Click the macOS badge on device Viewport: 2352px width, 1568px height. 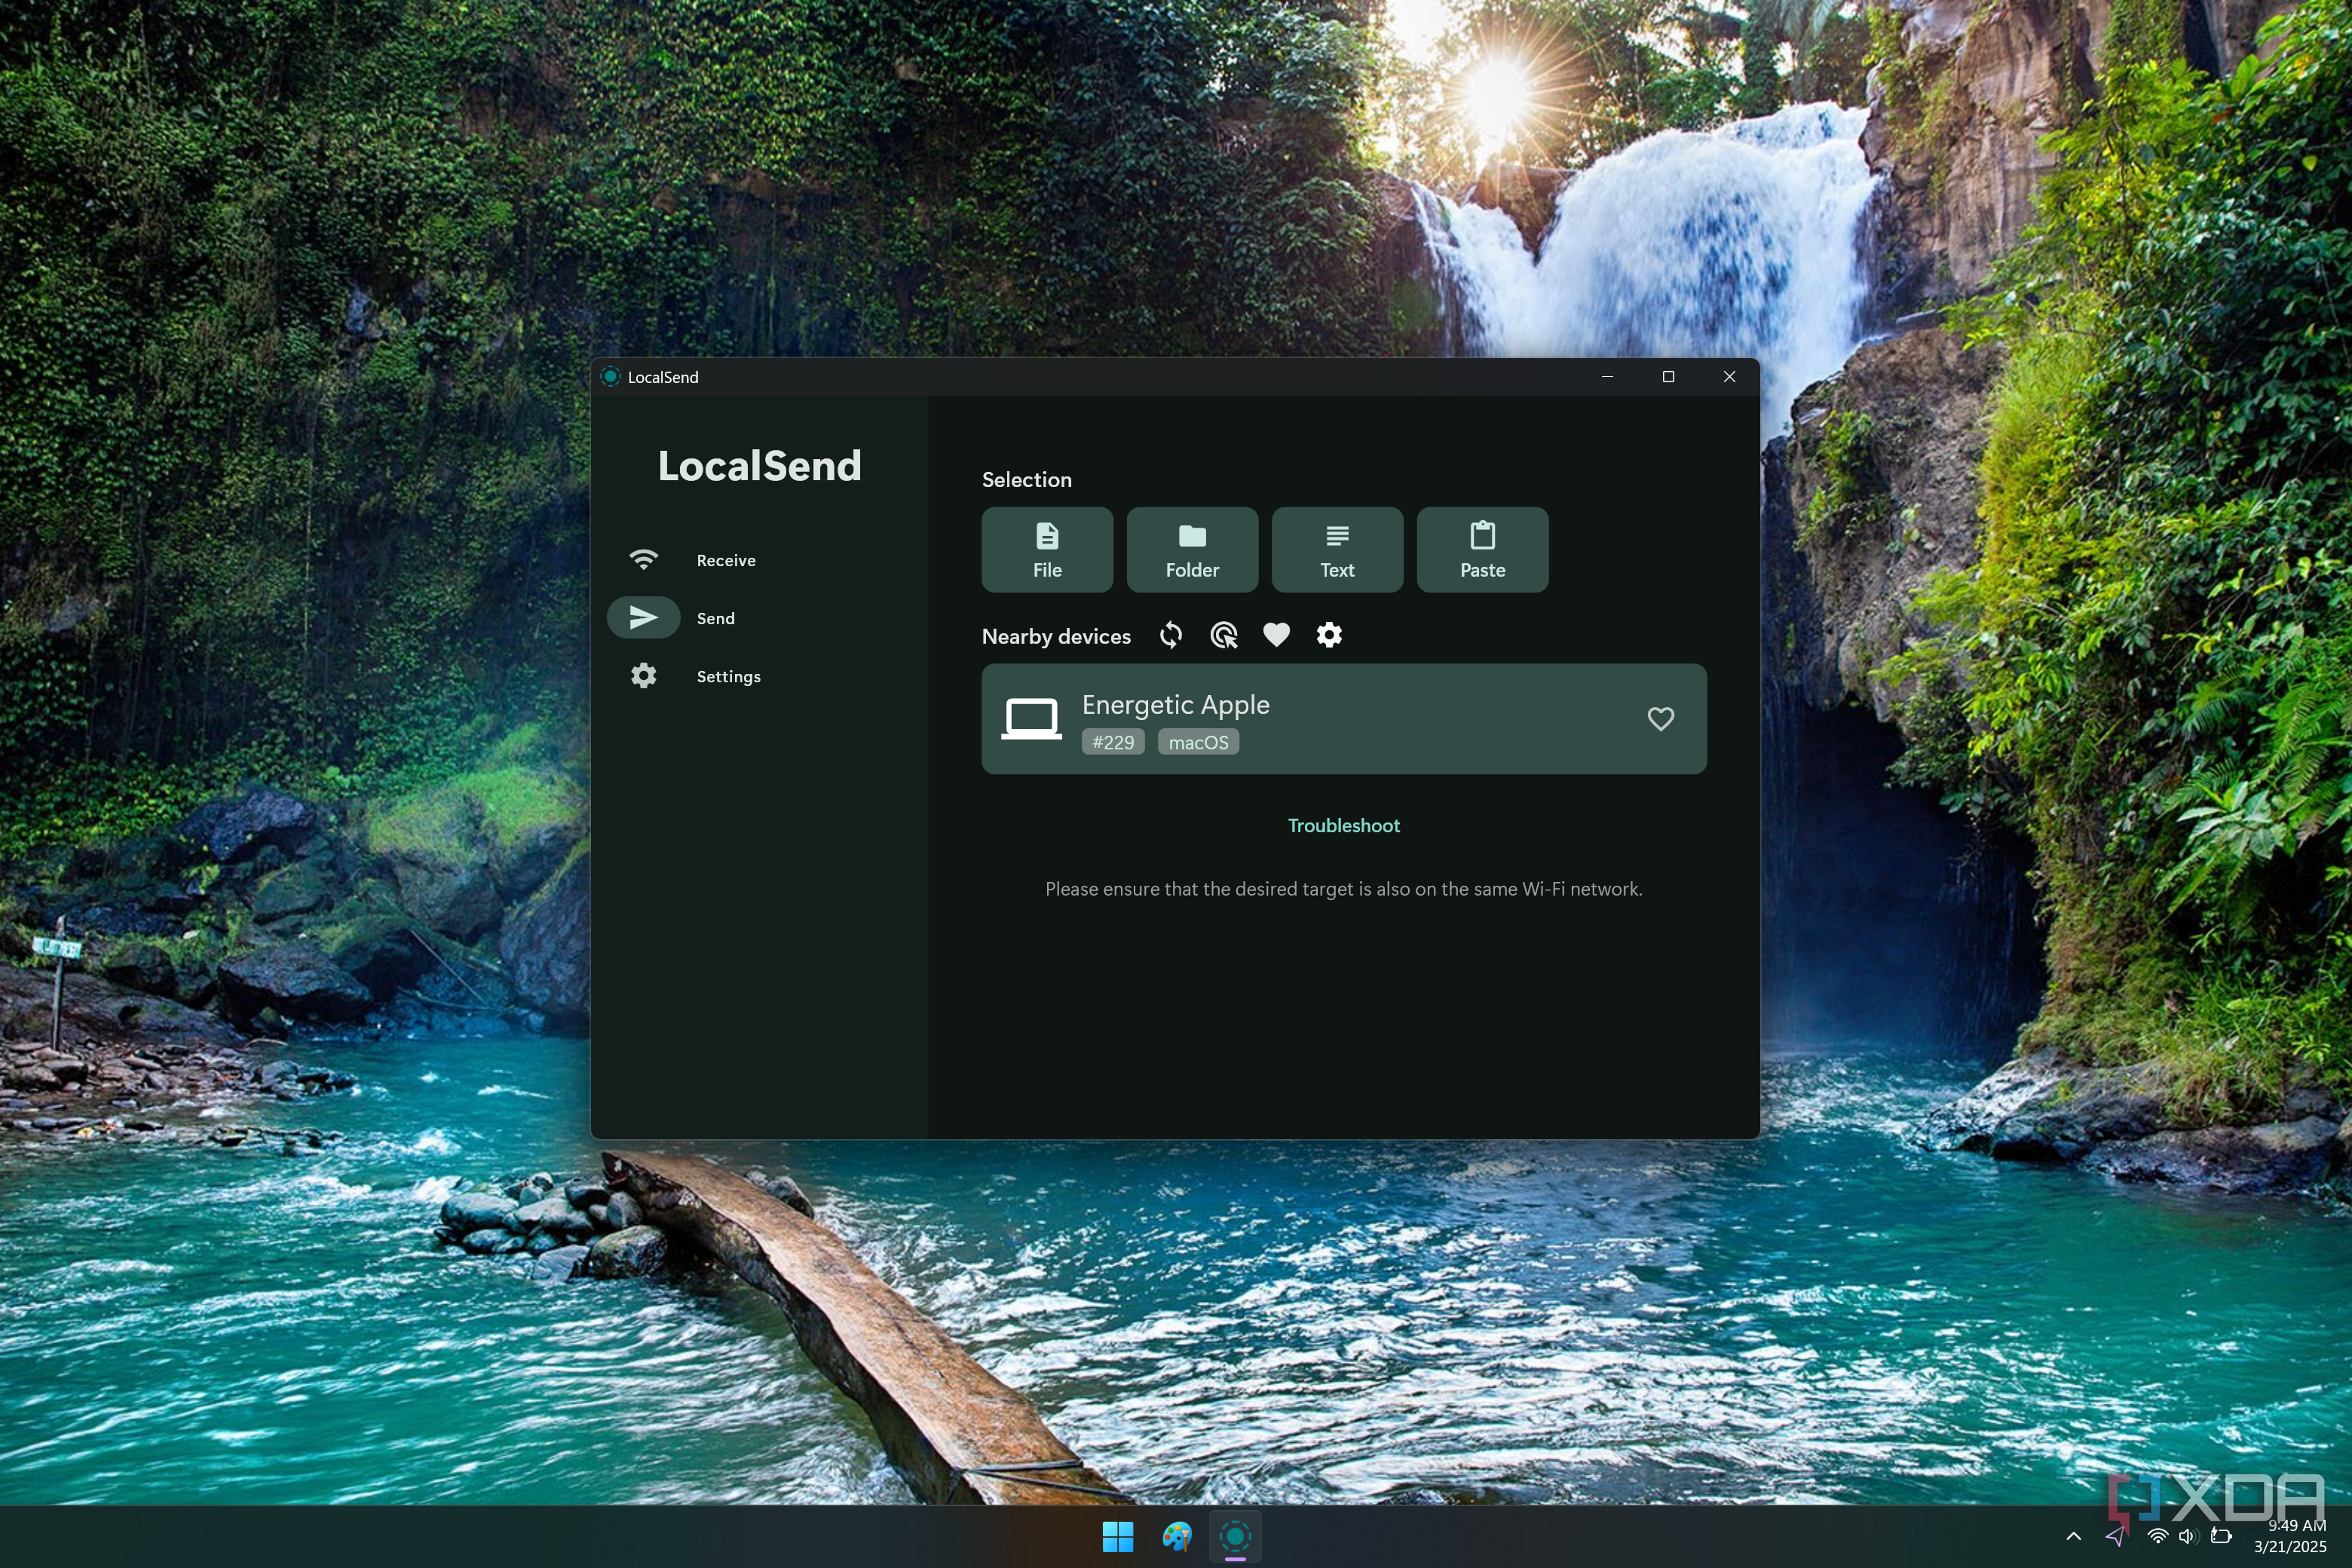click(x=1197, y=741)
